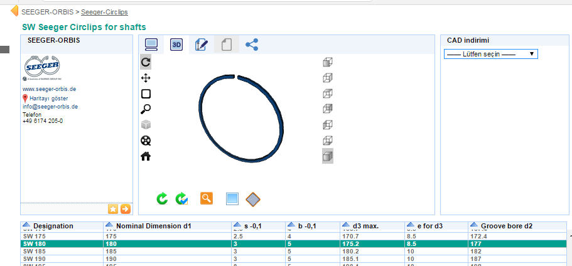
Task: Click the green refresh arrow with checkmark
Action: click(x=181, y=199)
